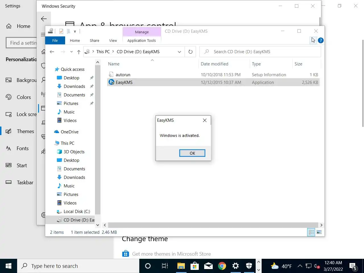Click the taskbar search box

[78, 266]
